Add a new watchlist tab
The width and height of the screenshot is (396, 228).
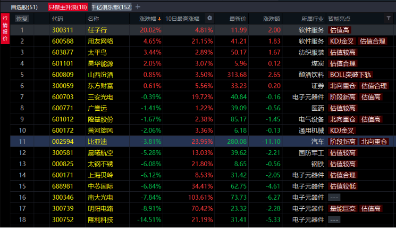click(138, 7)
